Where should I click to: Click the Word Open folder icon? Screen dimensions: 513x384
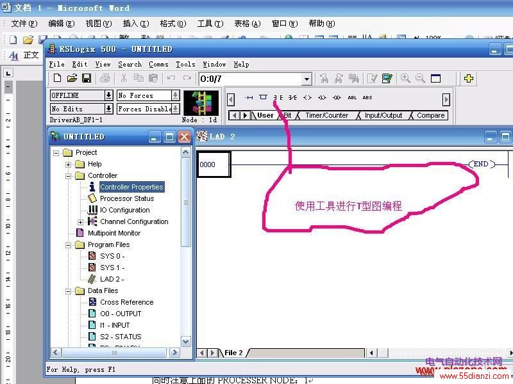click(28, 40)
